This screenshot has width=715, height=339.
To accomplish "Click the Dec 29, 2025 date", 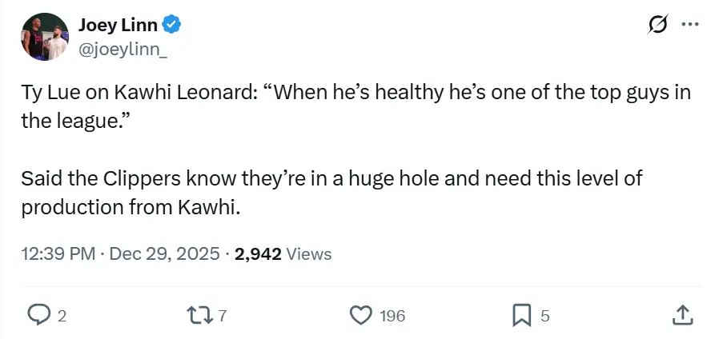I will (164, 254).
